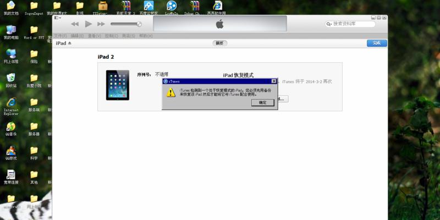Select the 别墅小院 desktop folder
The width and height of the screenshot is (440, 220).
(x=34, y=80)
